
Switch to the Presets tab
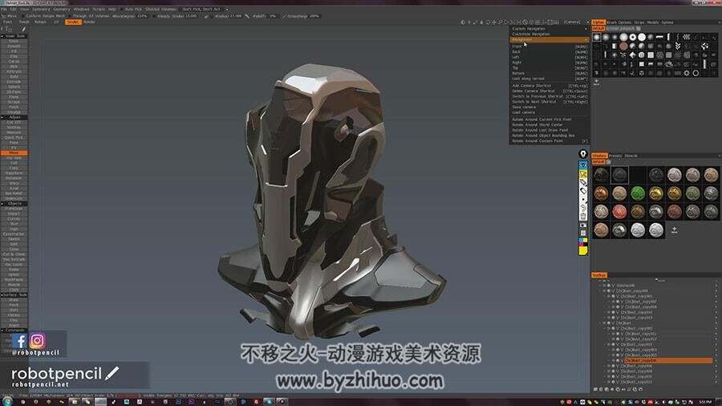615,156
